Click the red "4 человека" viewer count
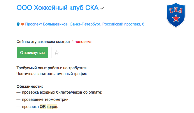The image size is (194, 113). point(81,42)
